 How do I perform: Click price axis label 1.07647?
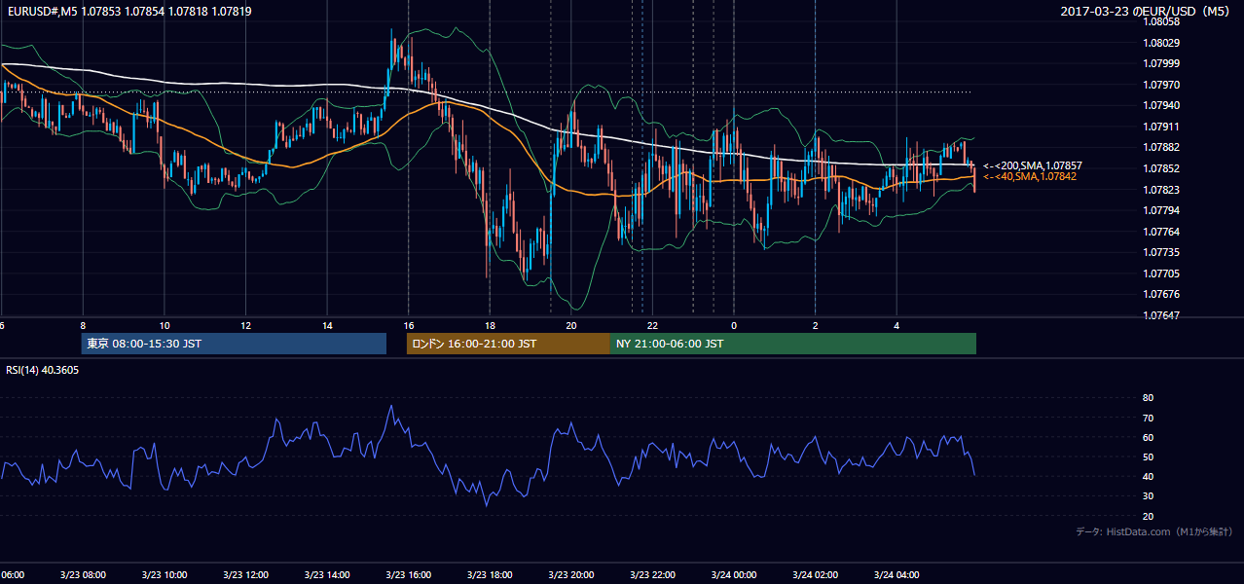click(1161, 315)
